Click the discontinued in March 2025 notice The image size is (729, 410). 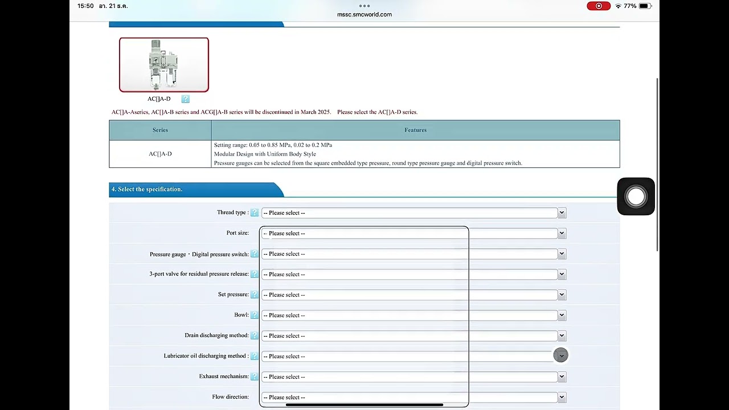(264, 112)
